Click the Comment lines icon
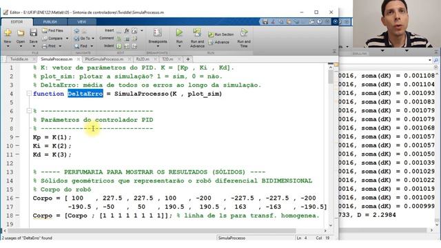The image size is (441, 248). pos(119,39)
